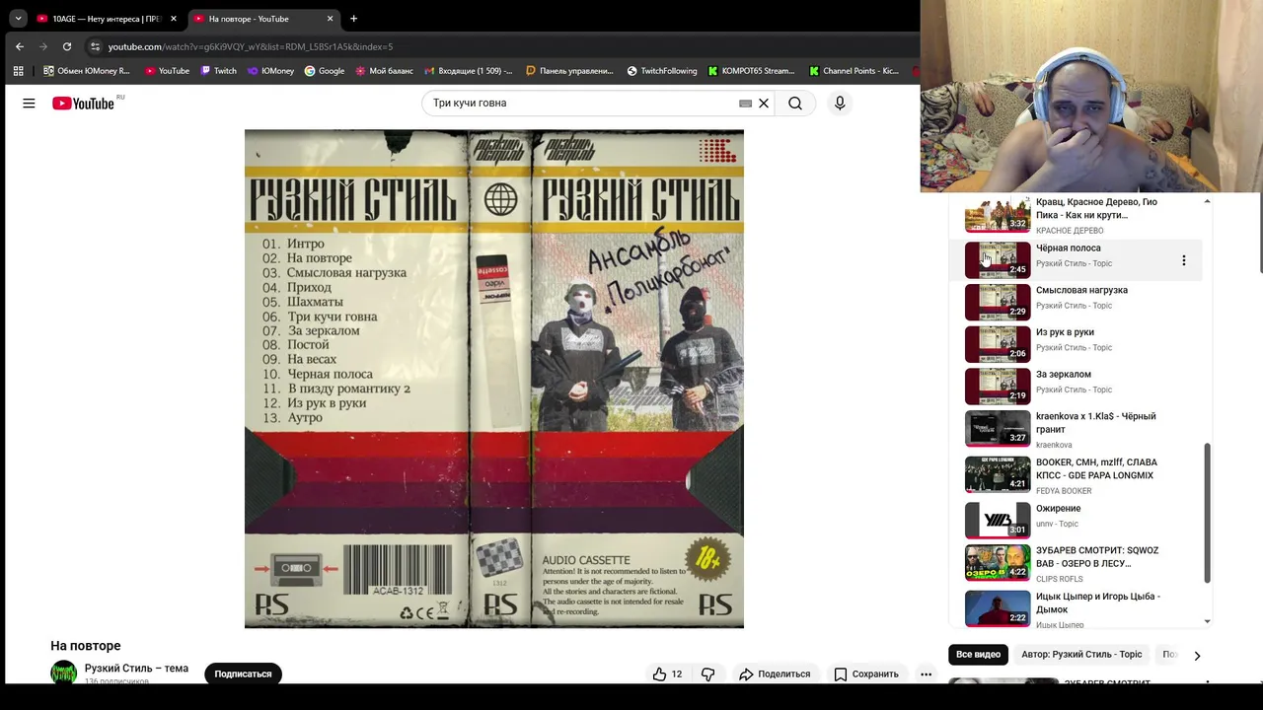Click the Сохранить save button
This screenshot has width=1263, height=710.
point(866,674)
